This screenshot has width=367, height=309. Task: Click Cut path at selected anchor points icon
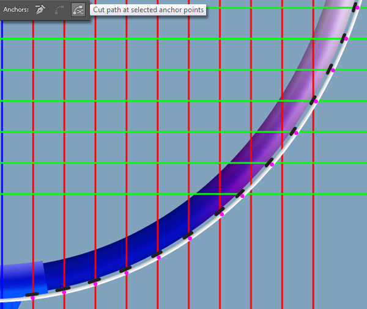[x=78, y=10]
